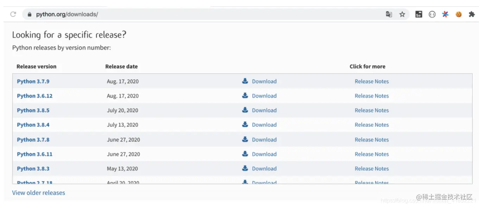Click download icon for Python 3.8.3

[245, 168]
